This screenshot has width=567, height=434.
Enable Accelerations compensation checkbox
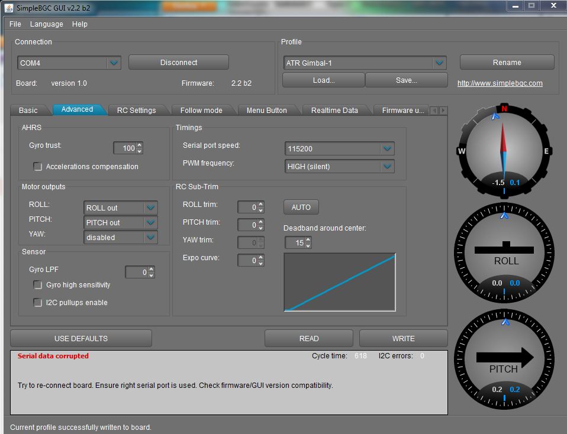coord(38,167)
